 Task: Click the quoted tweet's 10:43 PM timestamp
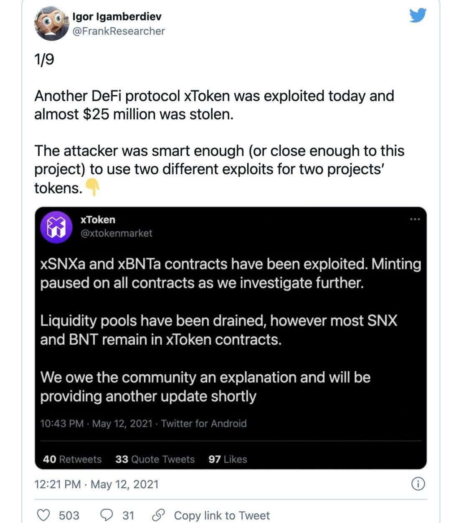click(x=96, y=424)
